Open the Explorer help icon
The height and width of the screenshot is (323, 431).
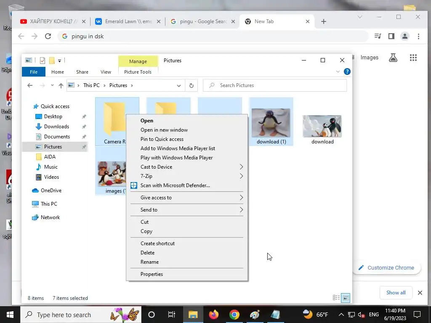click(347, 71)
